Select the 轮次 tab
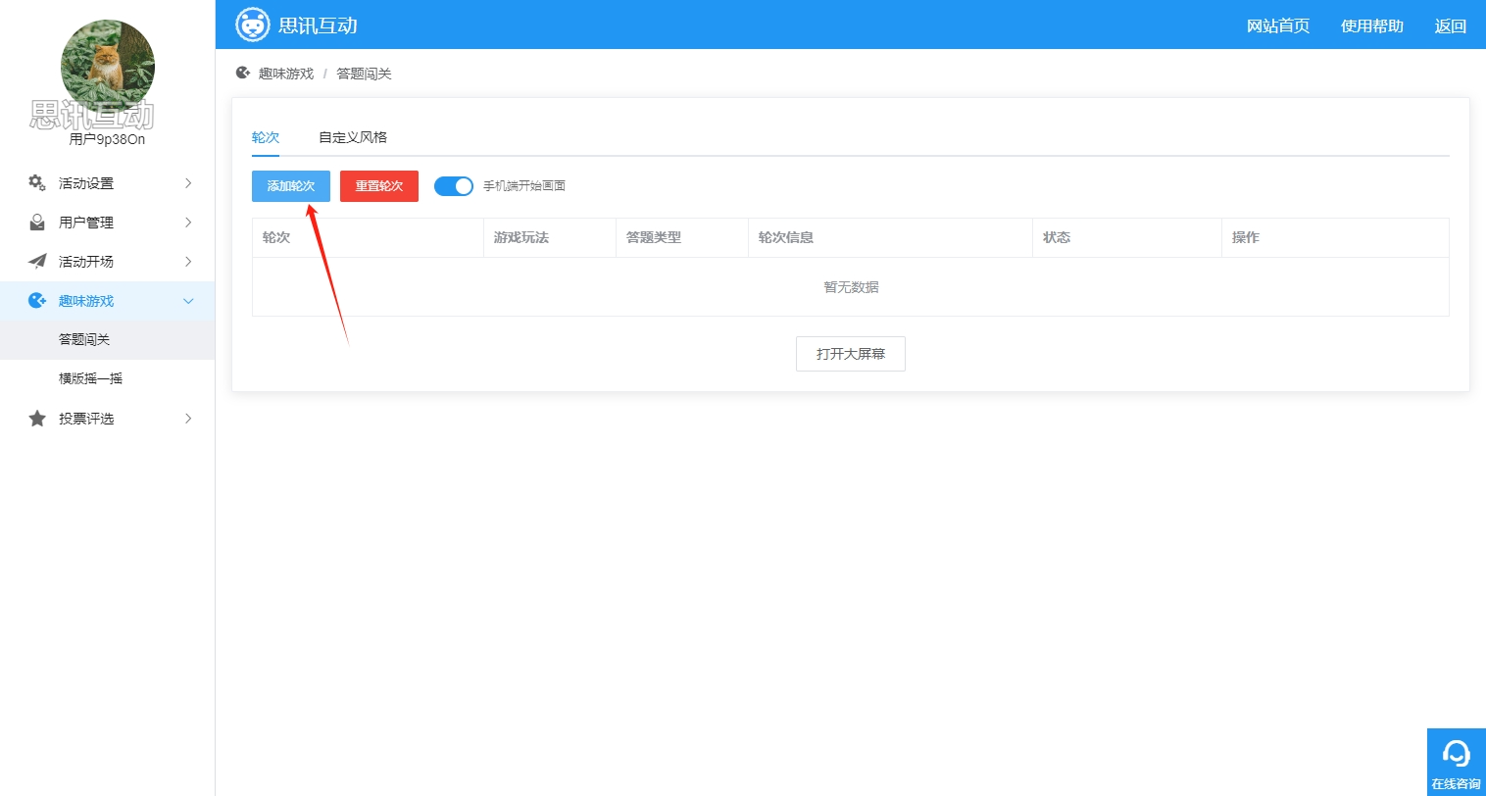This screenshot has width=1486, height=796. (266, 137)
